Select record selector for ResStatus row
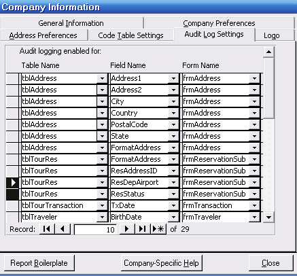Image resolution: width=297 pixels, height=276 pixels. pos(12,194)
